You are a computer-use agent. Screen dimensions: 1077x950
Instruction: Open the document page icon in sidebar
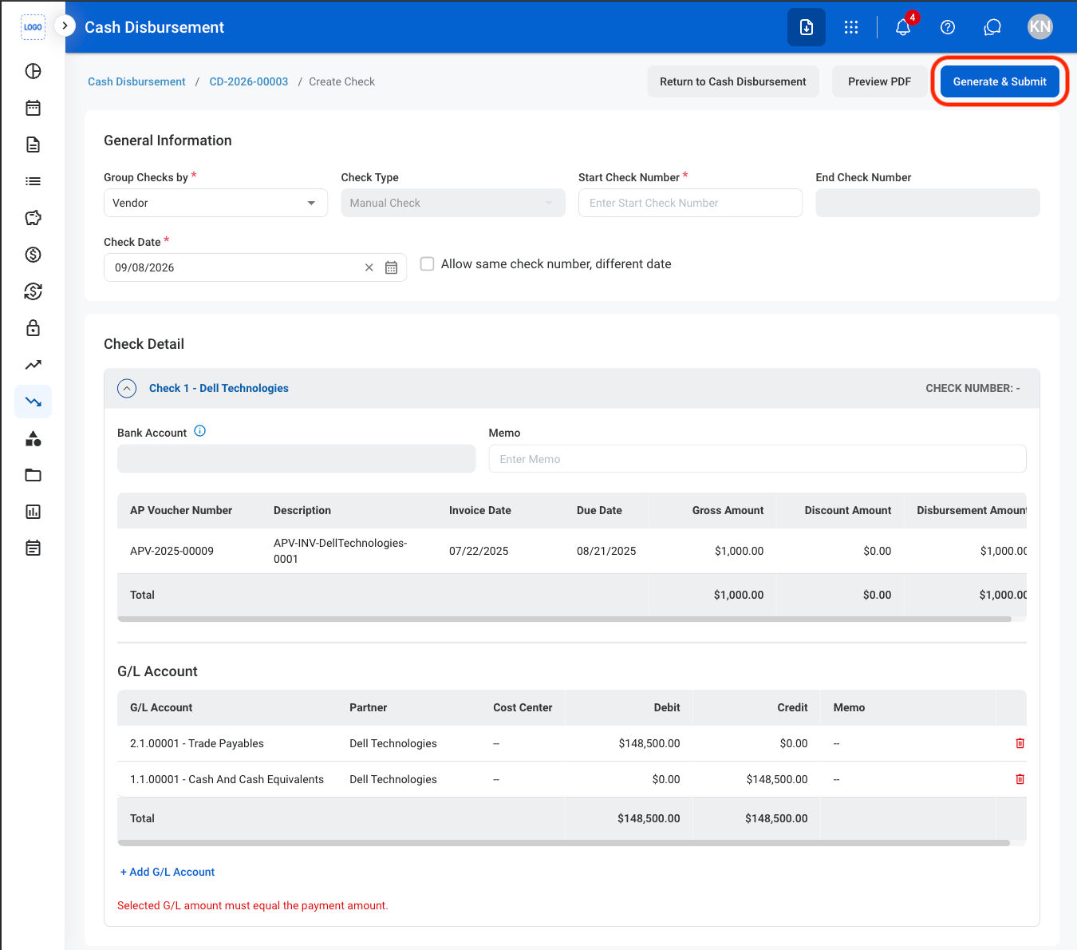33,144
